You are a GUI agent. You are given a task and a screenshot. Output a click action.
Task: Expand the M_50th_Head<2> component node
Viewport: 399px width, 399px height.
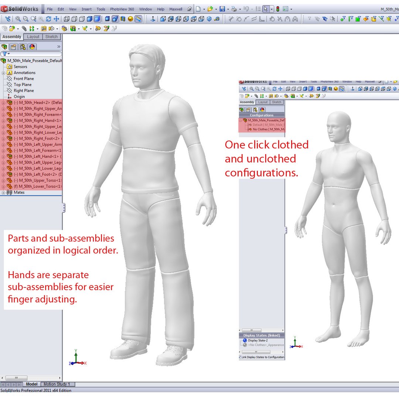(x=3, y=103)
